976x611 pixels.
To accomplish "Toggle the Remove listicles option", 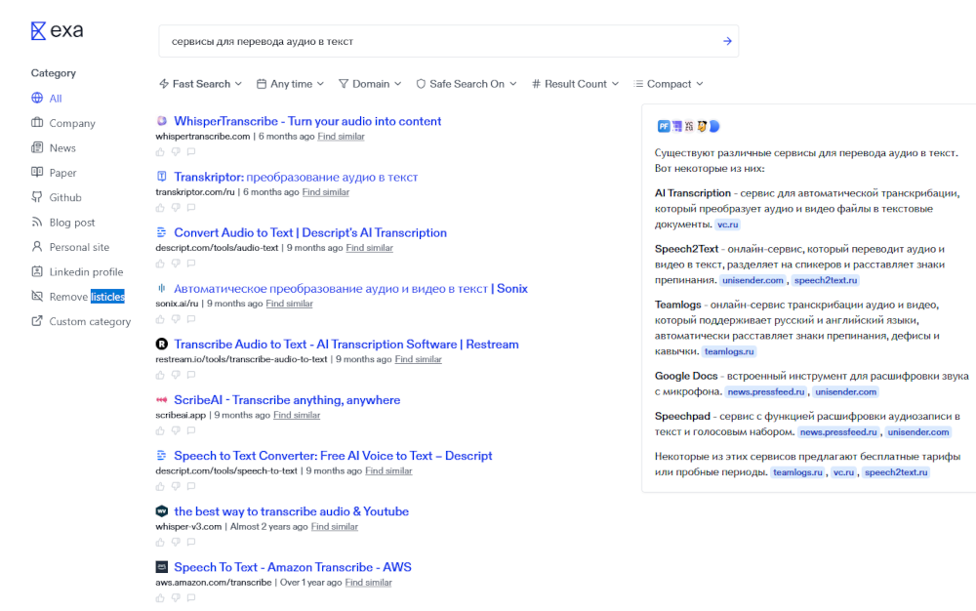I will pos(78,297).
